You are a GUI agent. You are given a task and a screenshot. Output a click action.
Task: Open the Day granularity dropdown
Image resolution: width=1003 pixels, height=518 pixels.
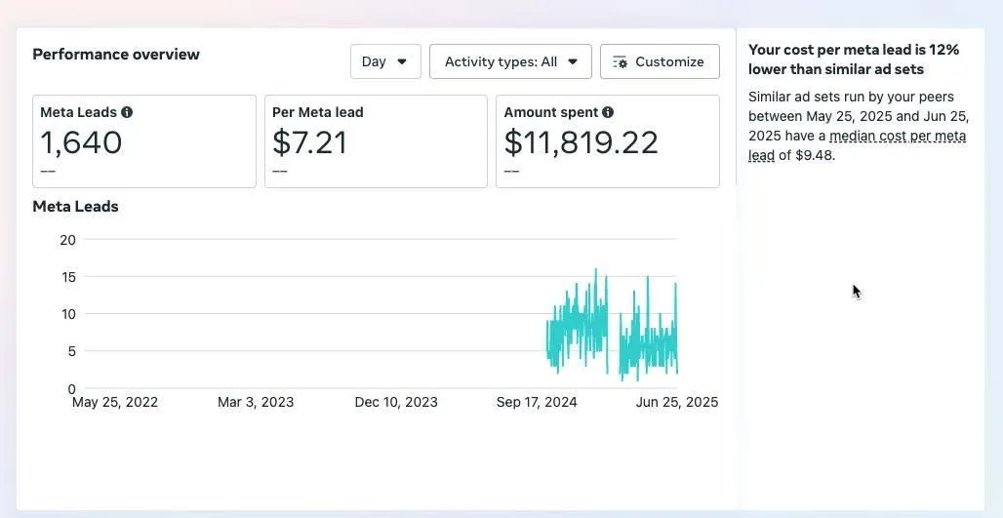[x=385, y=61]
